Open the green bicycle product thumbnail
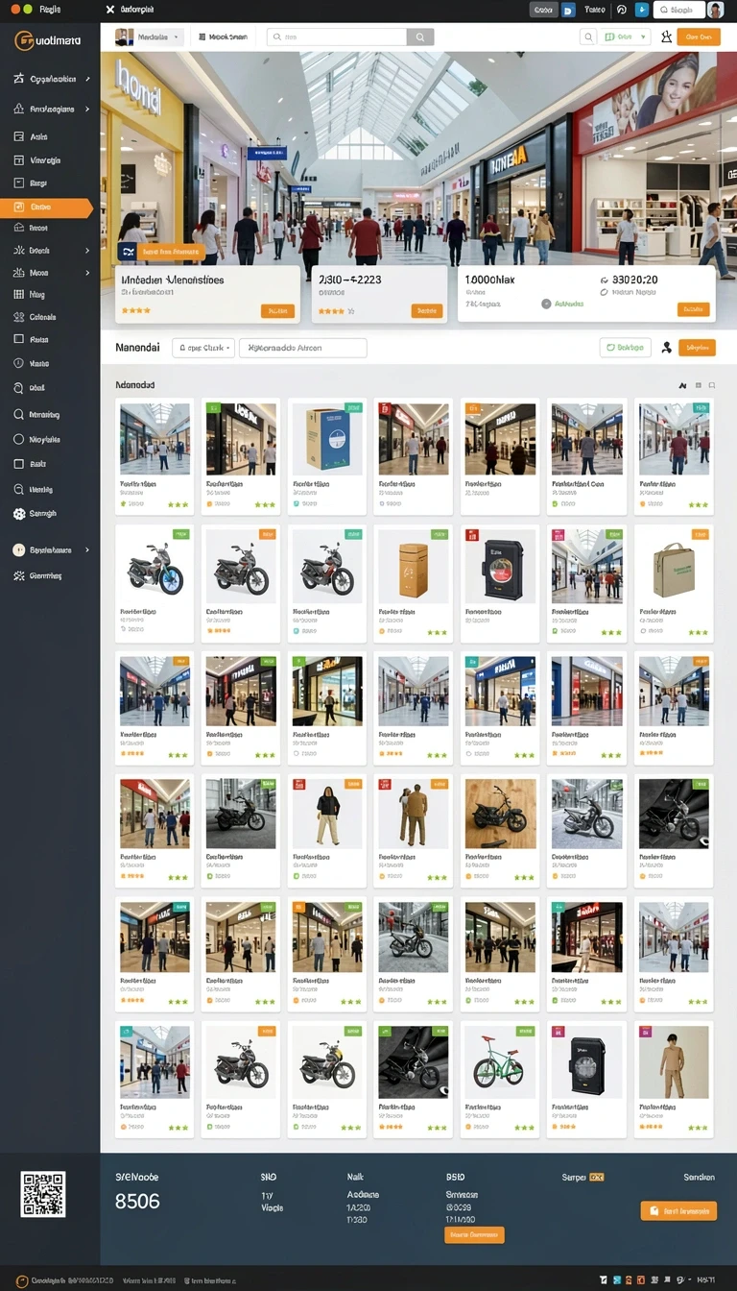 [500, 1061]
